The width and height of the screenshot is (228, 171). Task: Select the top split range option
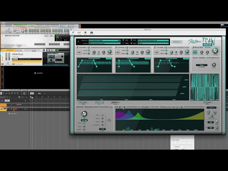[x=103, y=115]
